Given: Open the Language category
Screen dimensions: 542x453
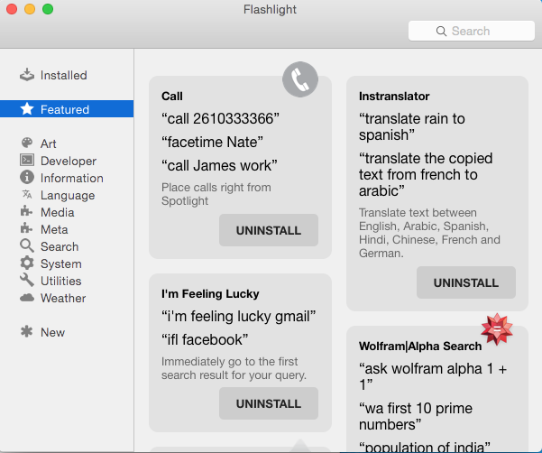Looking at the screenshot, I should tap(67, 195).
